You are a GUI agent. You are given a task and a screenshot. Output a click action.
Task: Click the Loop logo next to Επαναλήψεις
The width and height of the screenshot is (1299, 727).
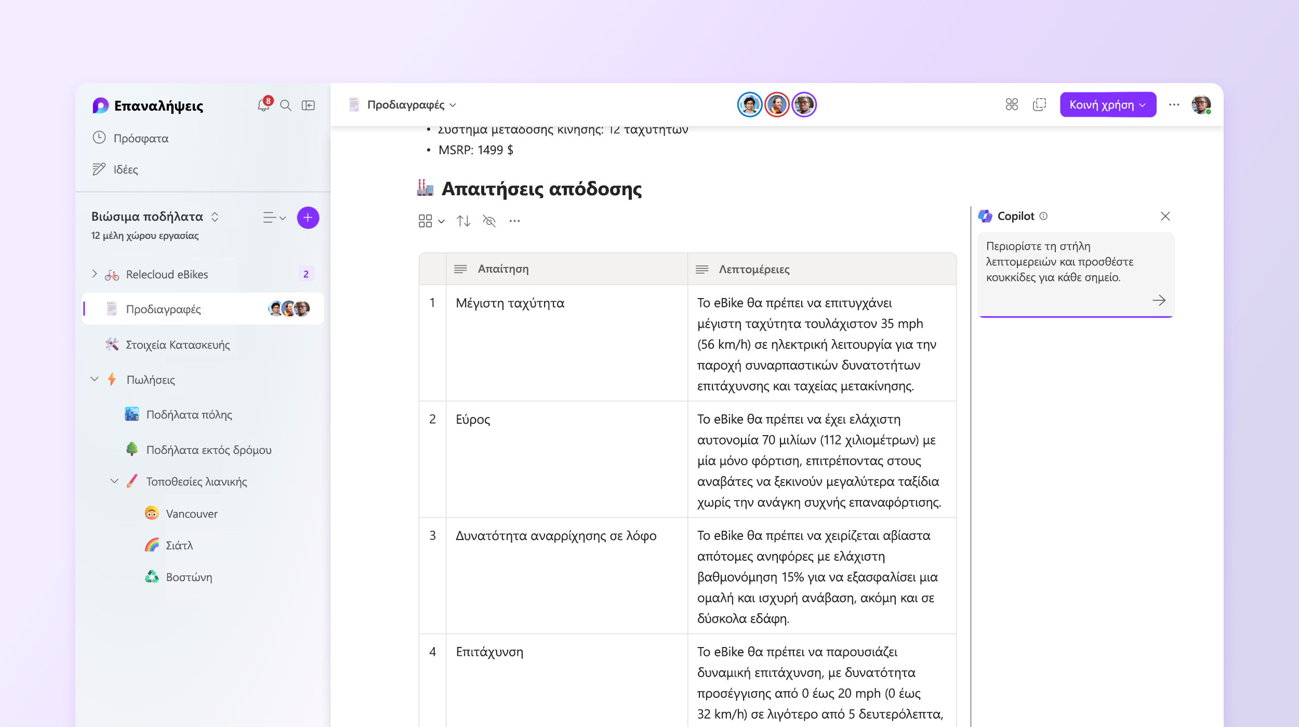point(100,105)
